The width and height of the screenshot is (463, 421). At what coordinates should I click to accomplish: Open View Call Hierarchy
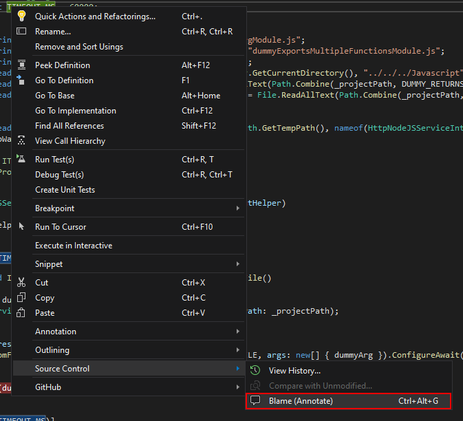click(129, 141)
